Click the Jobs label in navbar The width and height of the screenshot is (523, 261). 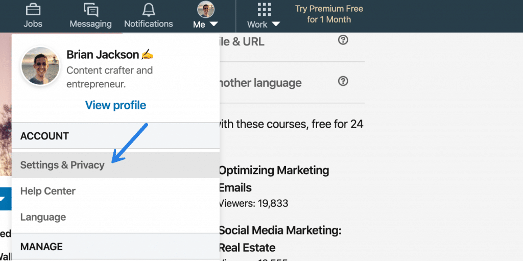[x=33, y=24]
